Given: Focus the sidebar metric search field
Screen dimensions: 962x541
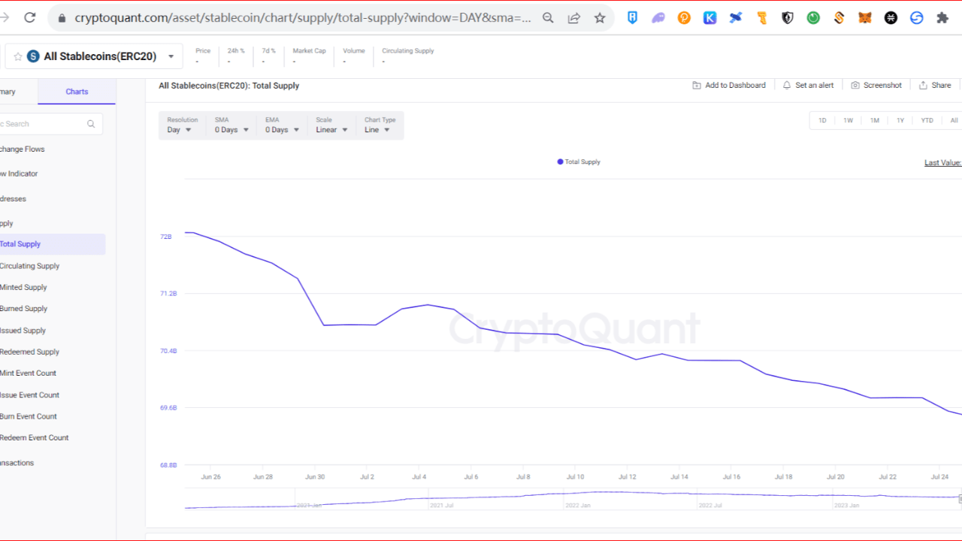Looking at the screenshot, I should [x=51, y=124].
